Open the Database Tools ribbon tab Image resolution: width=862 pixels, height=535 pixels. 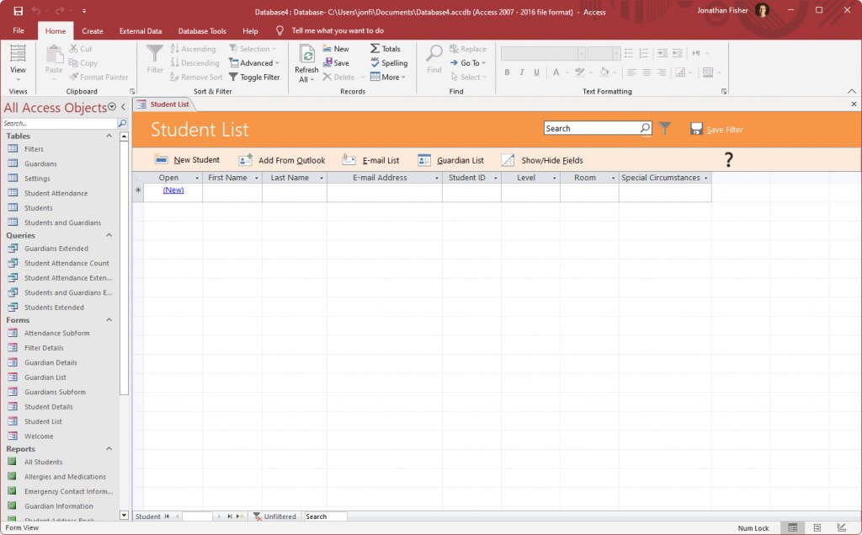pos(201,30)
